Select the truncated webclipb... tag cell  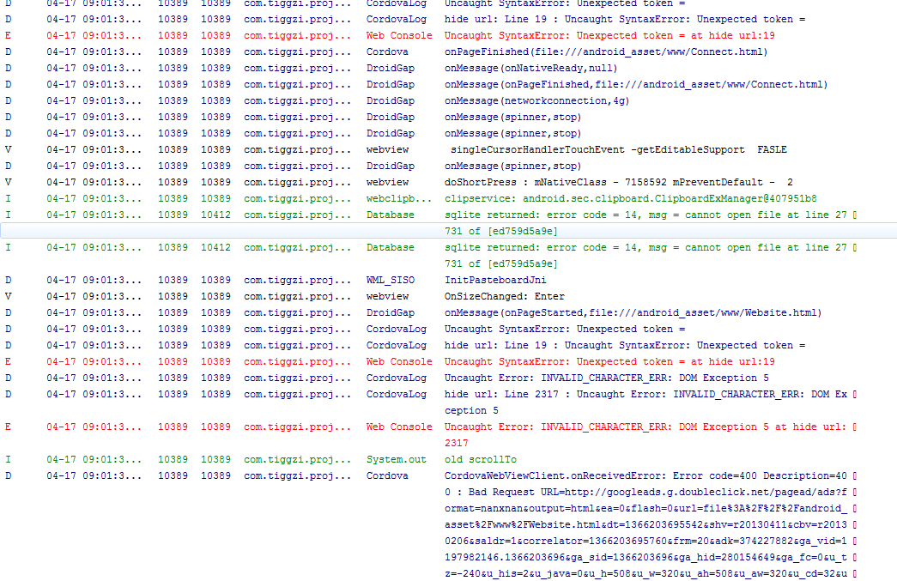coord(399,199)
